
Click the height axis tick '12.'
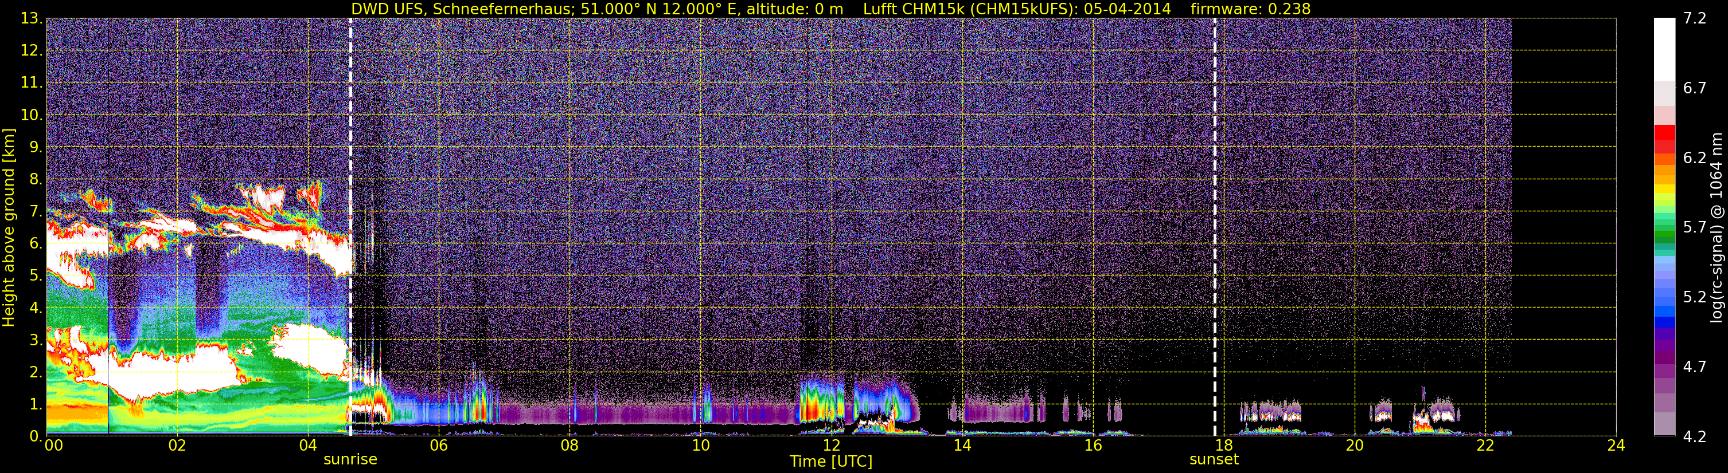tap(31, 50)
